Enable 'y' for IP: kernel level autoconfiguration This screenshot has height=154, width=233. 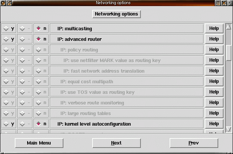pos(8,124)
